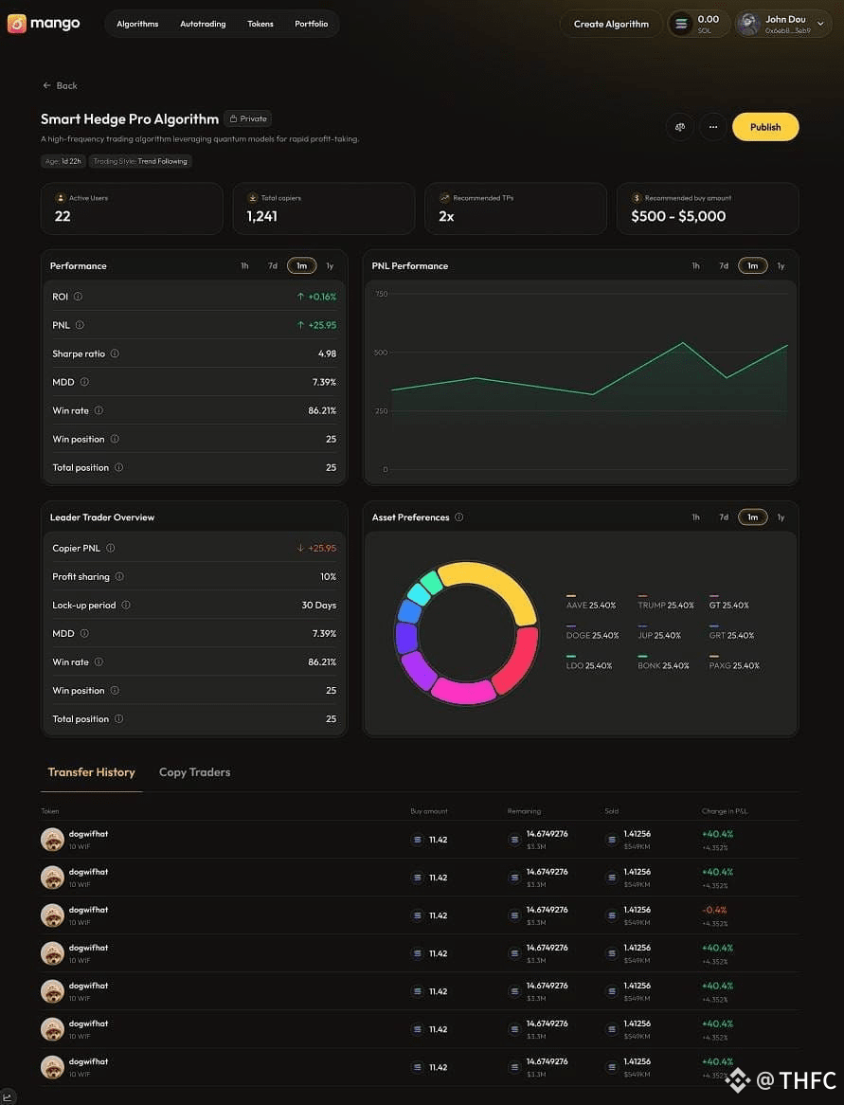Select 7d range in PNL Performance chart
844x1105 pixels.
[724, 265]
